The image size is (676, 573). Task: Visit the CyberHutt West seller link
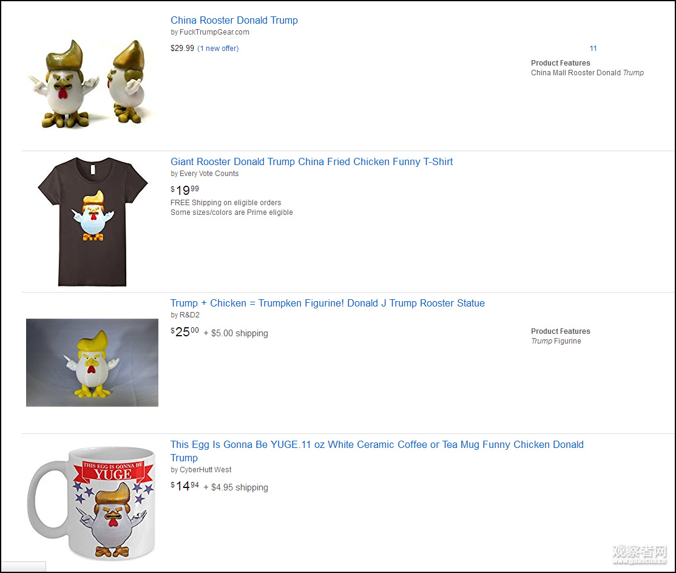click(205, 470)
